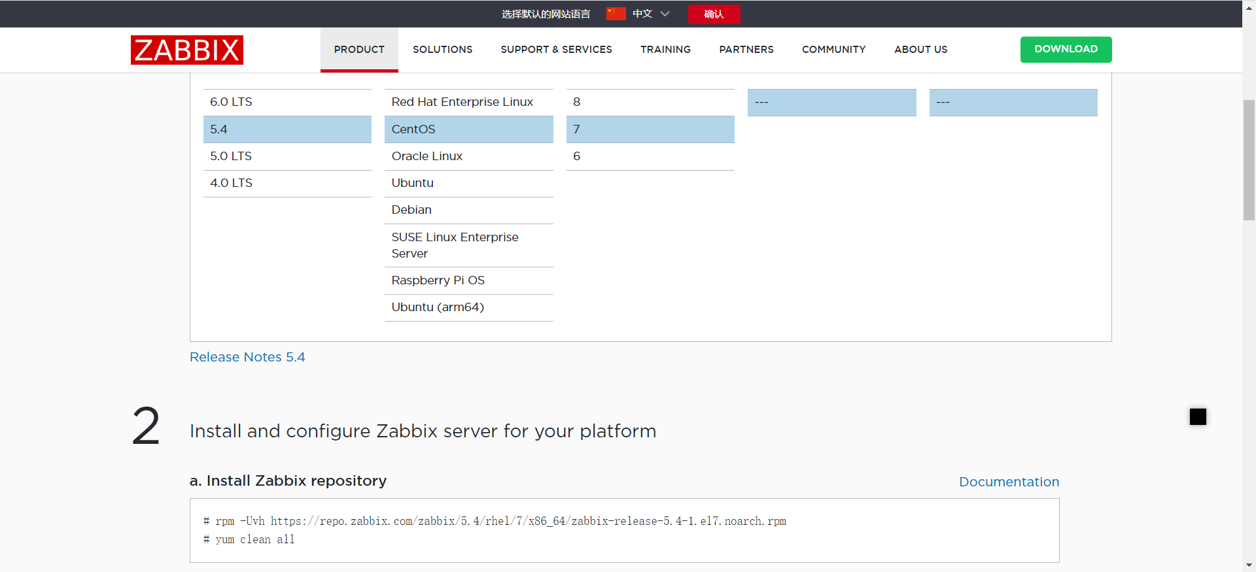Viewport: 1256px width, 572px height.
Task: Choose Oracle Linux distribution
Action: pos(468,156)
